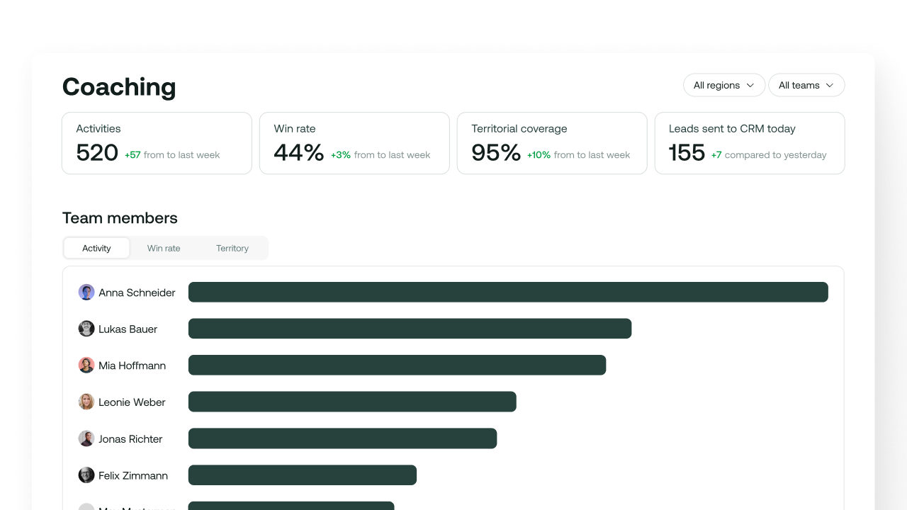Click Felix Zimmann's avatar icon

tap(86, 475)
